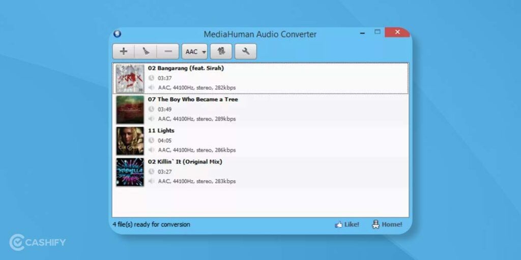The height and width of the screenshot is (260, 521).
Task: Minimize the MediaHuman Audio Converter window
Action: (362, 33)
